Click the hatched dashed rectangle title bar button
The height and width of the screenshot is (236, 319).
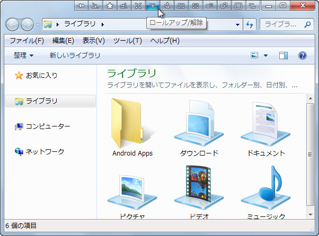(x=196, y=5)
